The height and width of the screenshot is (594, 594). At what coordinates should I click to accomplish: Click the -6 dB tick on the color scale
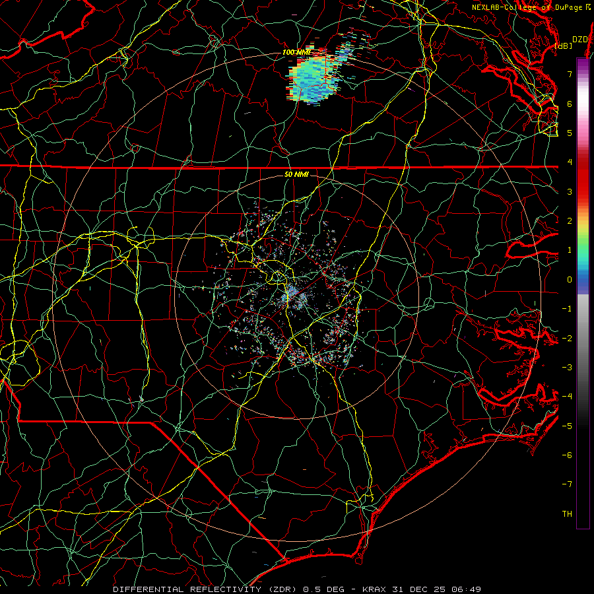567,455
